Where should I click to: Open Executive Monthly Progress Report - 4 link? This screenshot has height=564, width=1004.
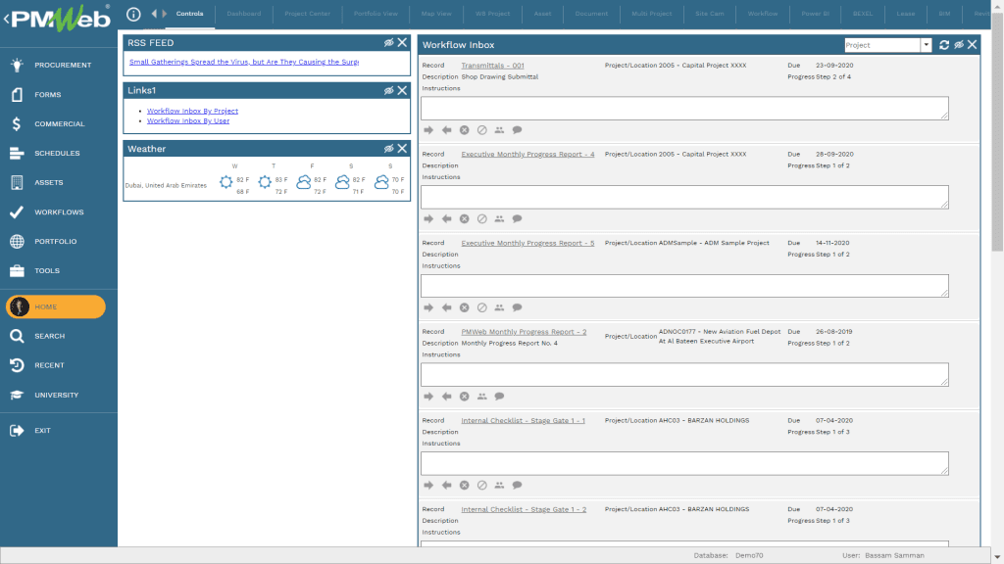[527, 154]
